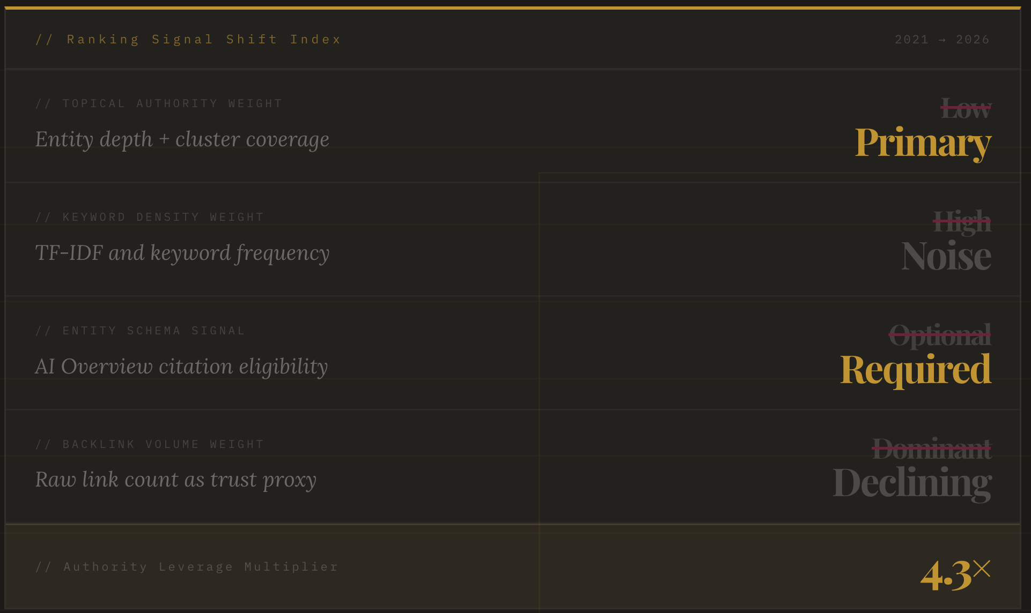
Task: Select the Entity Schema Signal label
Action: pos(140,331)
